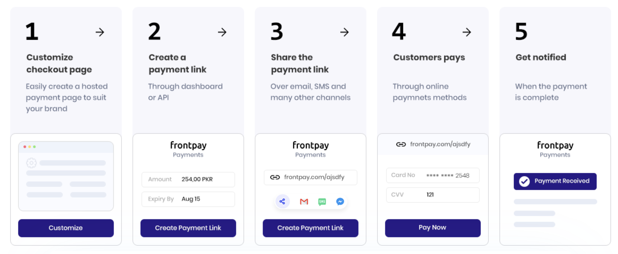Click the gear icon in checkout mockup
618x254 pixels.
[31, 163]
